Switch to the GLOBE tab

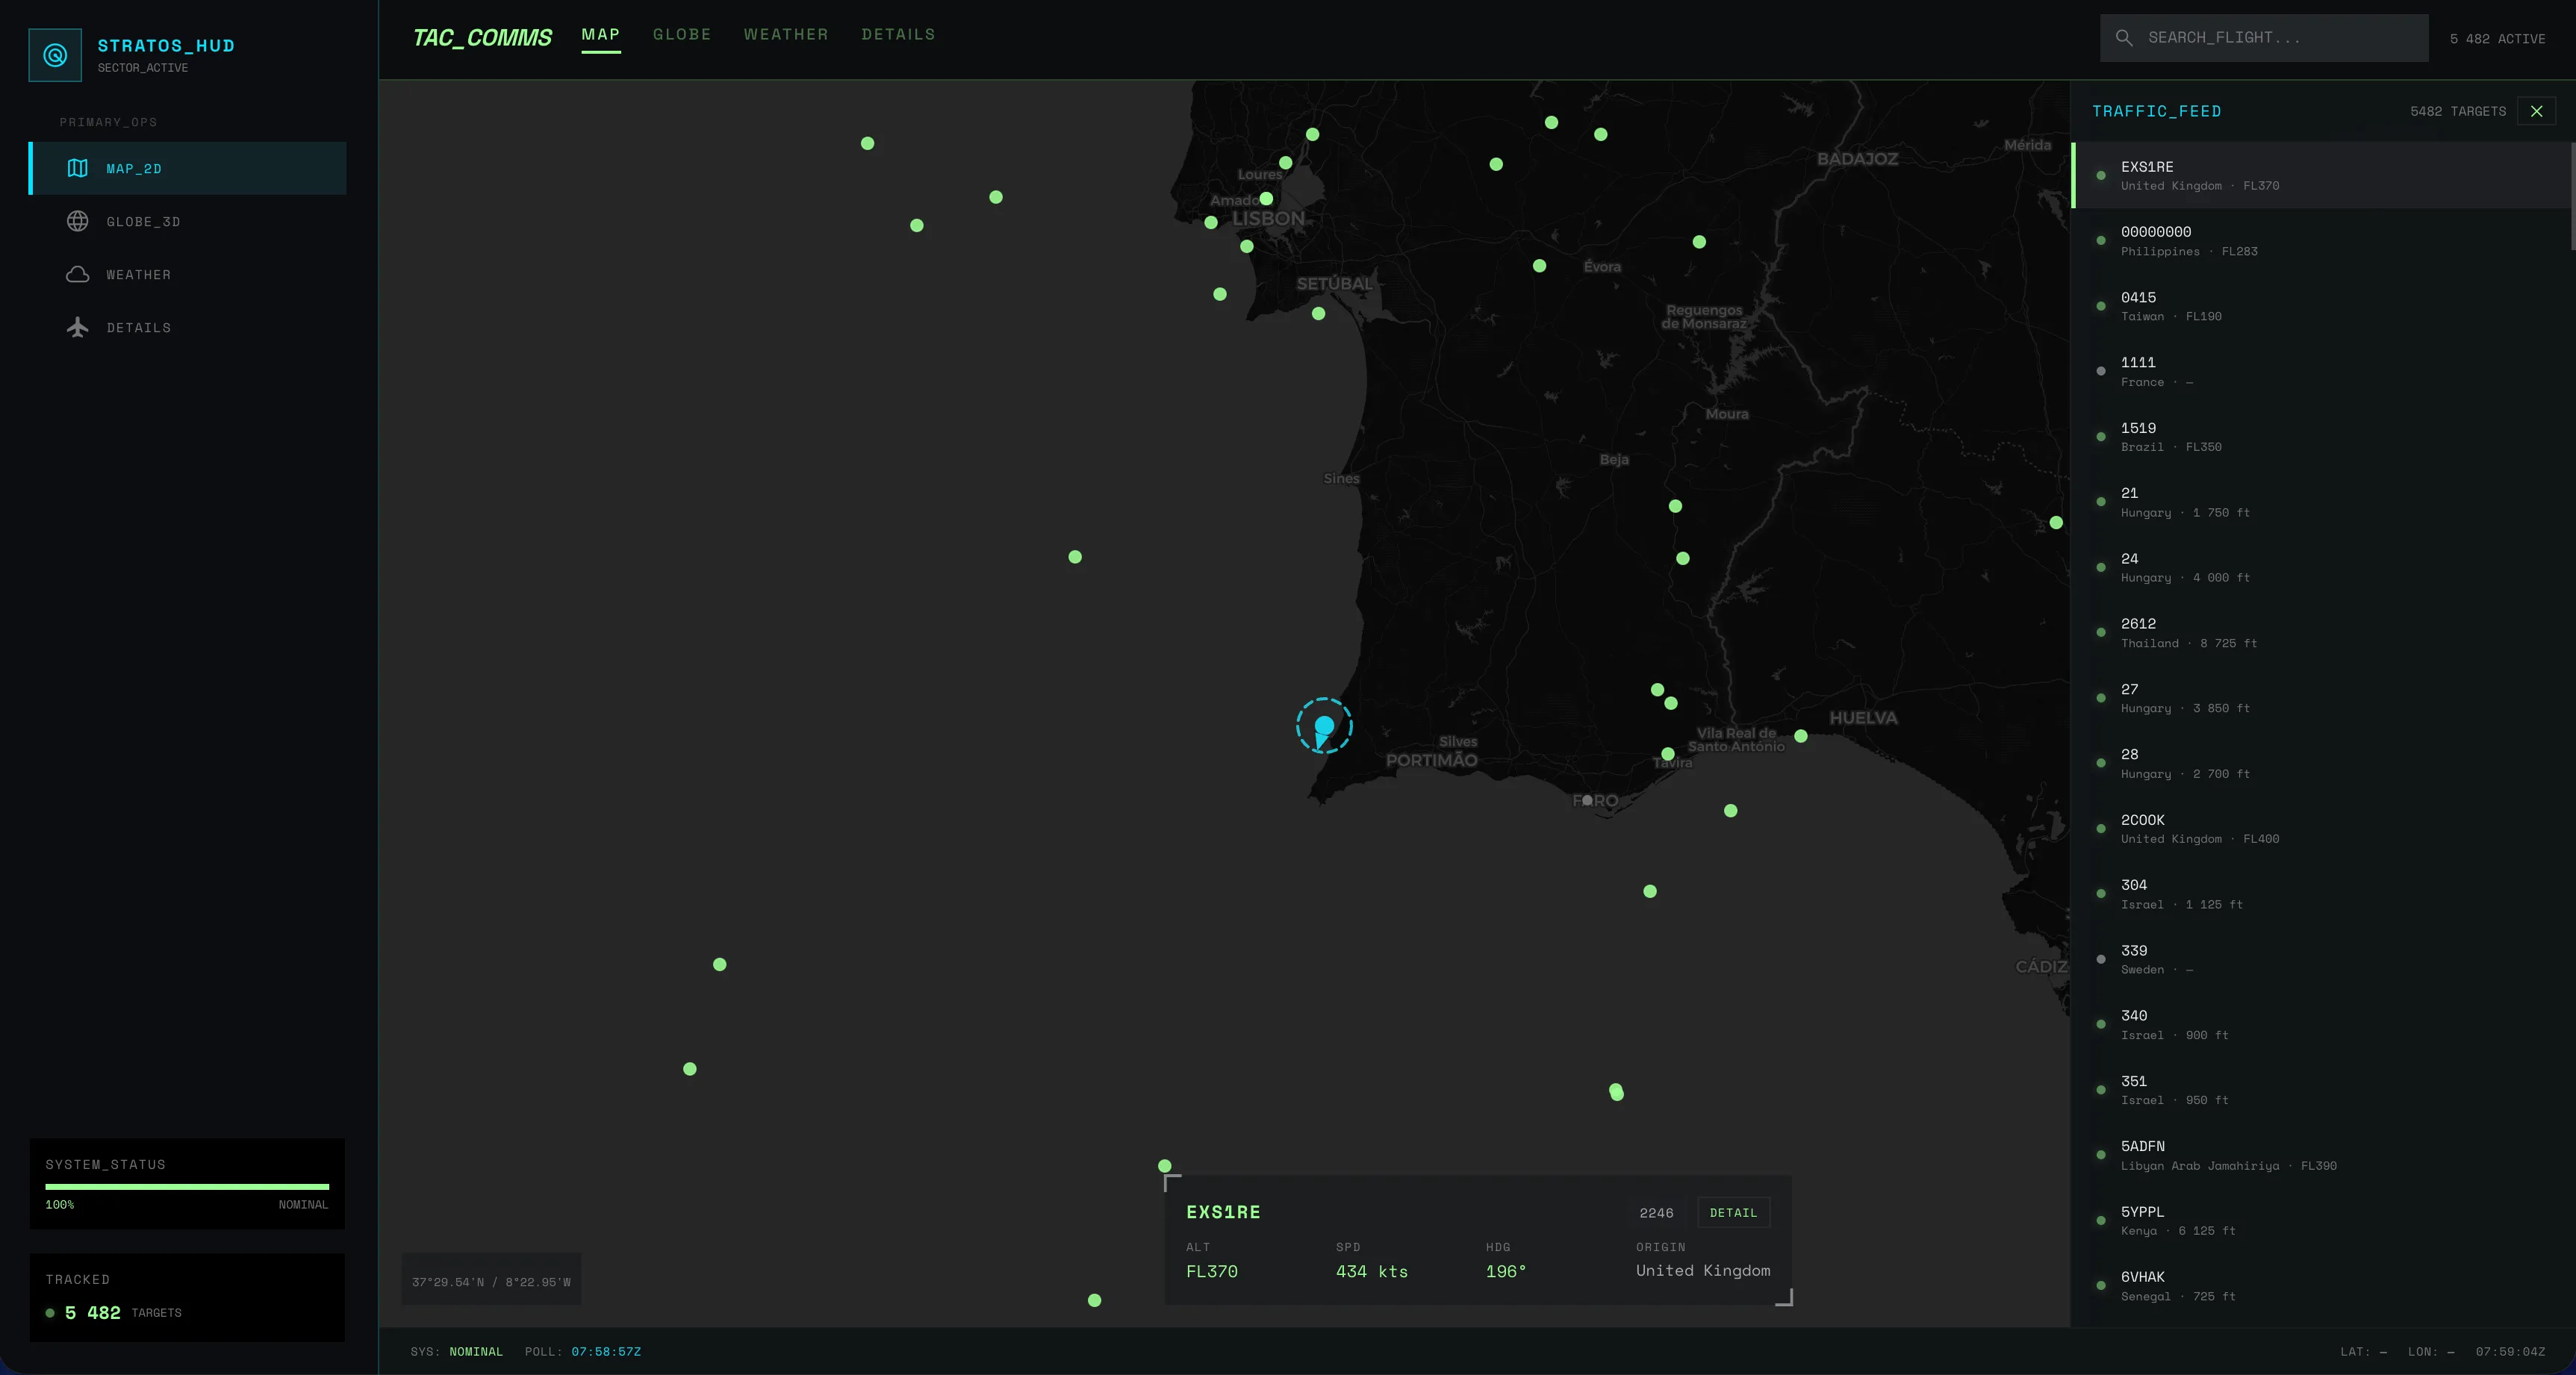(682, 35)
